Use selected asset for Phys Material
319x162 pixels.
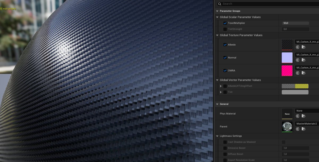(298, 116)
